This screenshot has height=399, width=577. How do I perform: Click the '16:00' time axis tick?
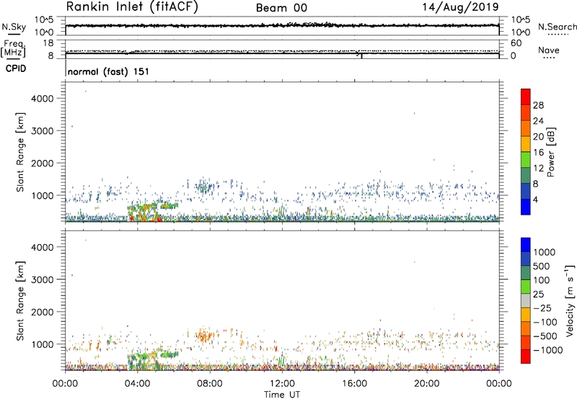(354, 384)
